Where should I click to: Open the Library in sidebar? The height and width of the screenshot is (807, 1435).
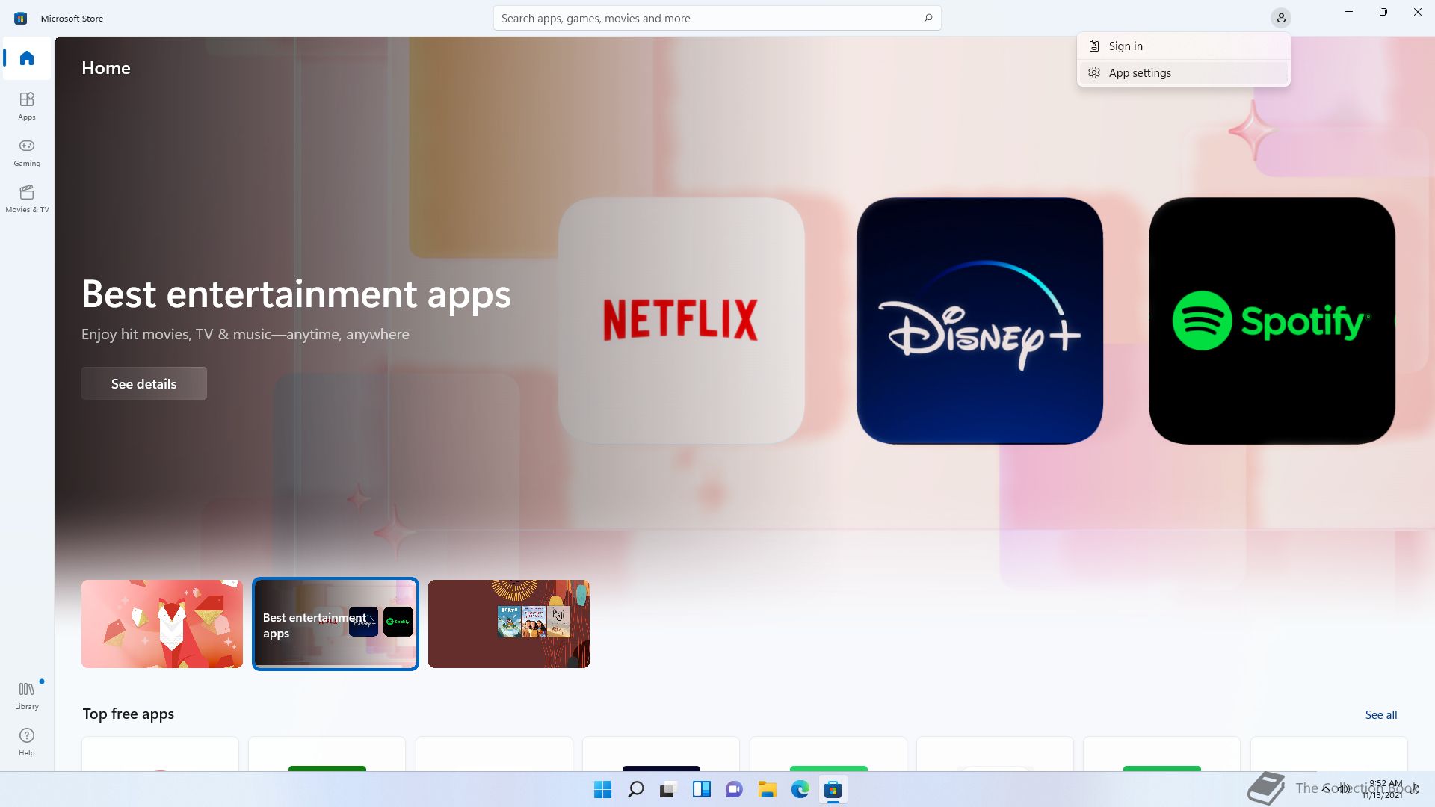[x=27, y=695]
